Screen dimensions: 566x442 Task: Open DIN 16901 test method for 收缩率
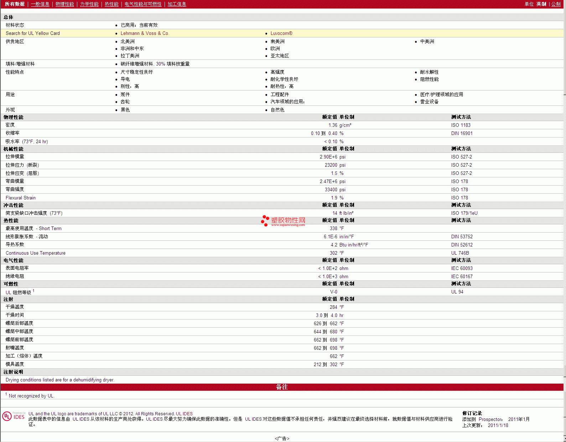462,134
